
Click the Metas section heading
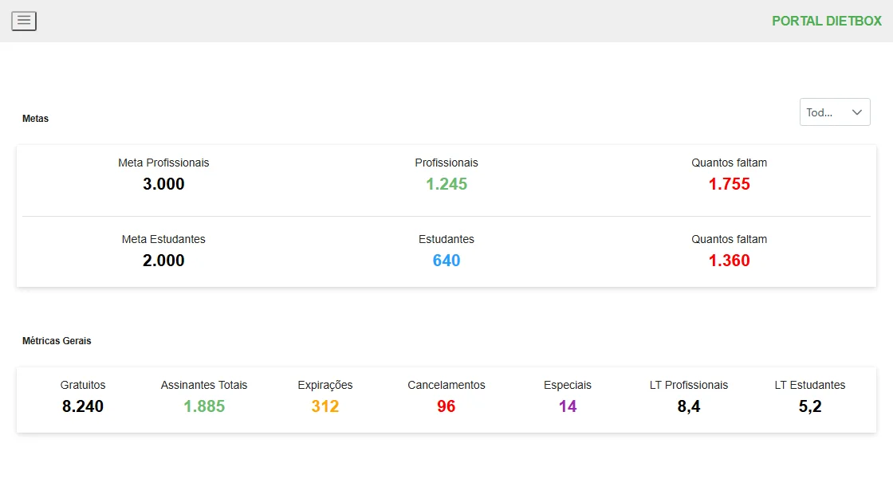pyautogui.click(x=35, y=119)
